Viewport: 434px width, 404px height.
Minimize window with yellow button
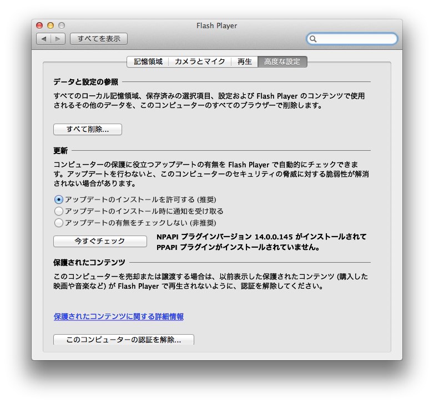coord(51,25)
